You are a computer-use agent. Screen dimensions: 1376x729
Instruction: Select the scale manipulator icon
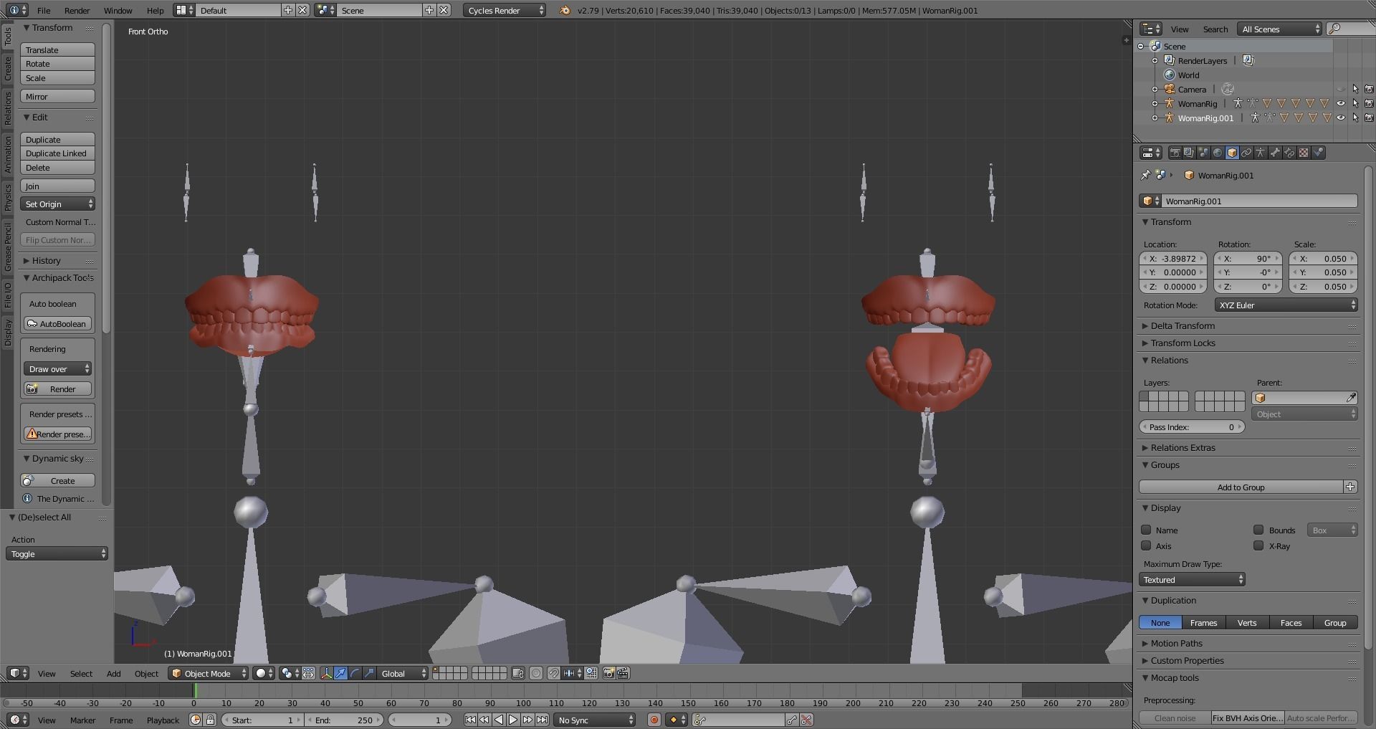[x=369, y=673]
